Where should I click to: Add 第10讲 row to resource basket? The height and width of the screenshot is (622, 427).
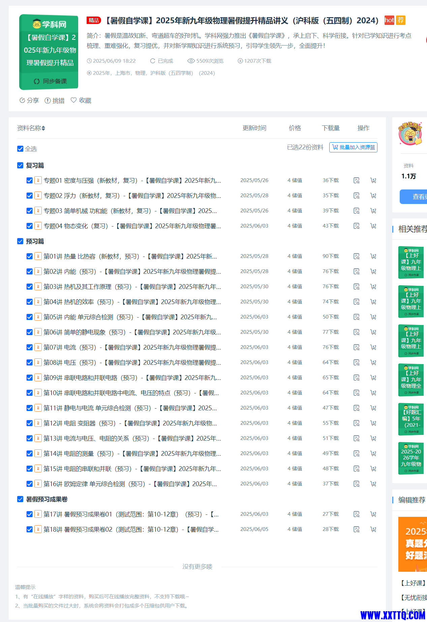coord(373,393)
